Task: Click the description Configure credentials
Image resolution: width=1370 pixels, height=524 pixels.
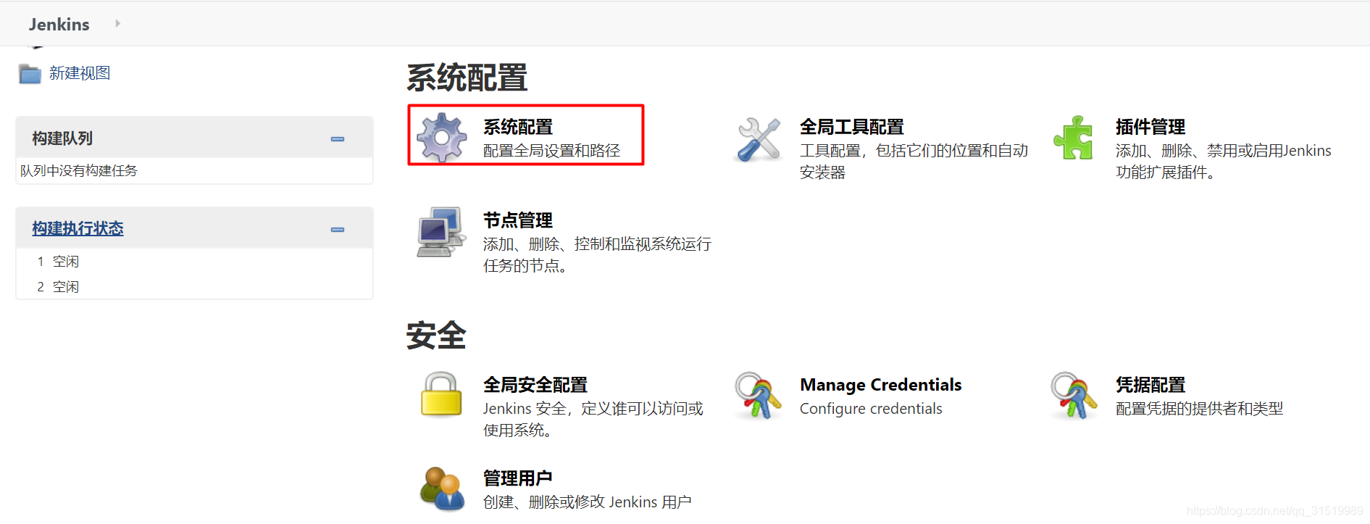Action: pyautogui.click(x=871, y=409)
